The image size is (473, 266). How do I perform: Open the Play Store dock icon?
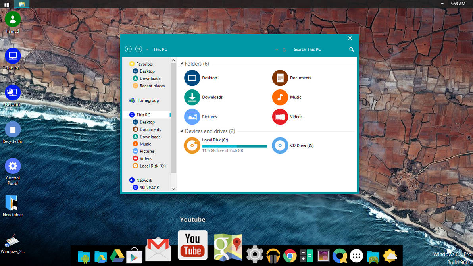134,256
